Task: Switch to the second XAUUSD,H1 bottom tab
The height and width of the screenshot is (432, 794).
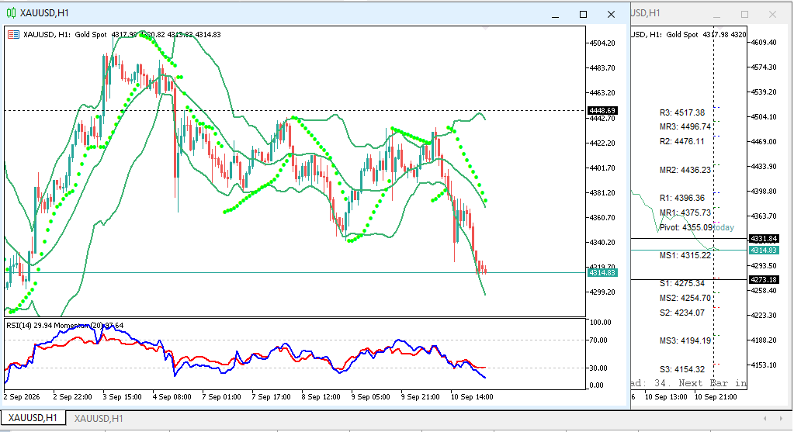Action: click(x=99, y=418)
